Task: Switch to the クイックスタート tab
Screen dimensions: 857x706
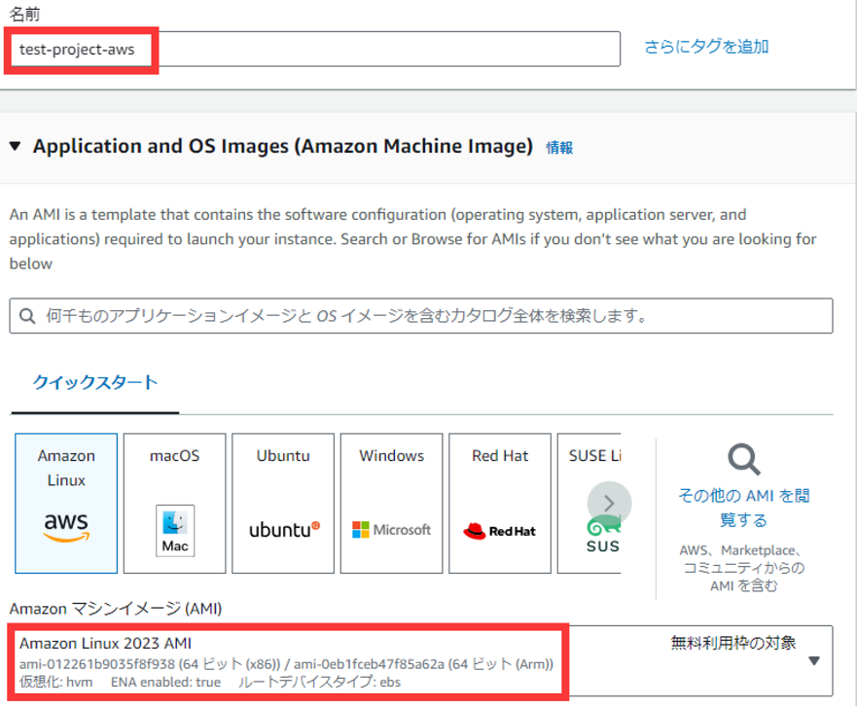Action: pyautogui.click(x=95, y=382)
